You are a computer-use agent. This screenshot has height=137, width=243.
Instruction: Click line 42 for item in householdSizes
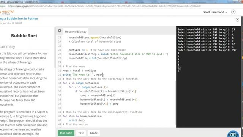click(x=82, y=116)
